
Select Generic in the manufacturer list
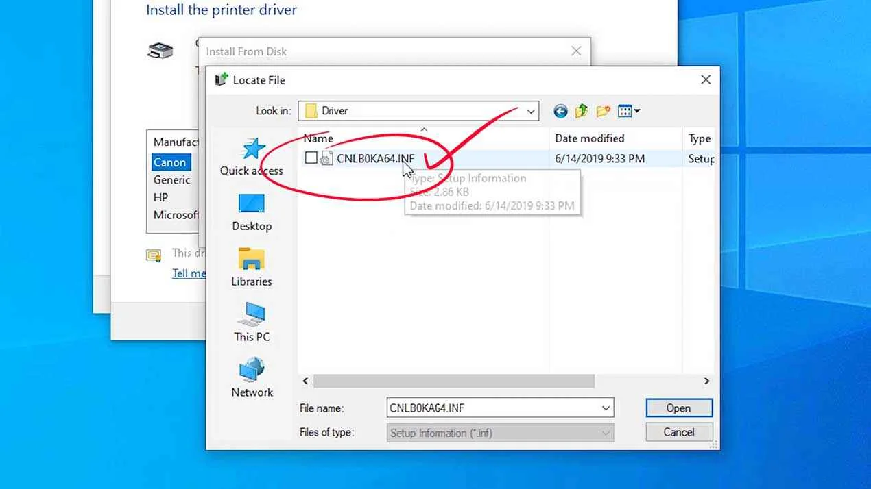(172, 179)
